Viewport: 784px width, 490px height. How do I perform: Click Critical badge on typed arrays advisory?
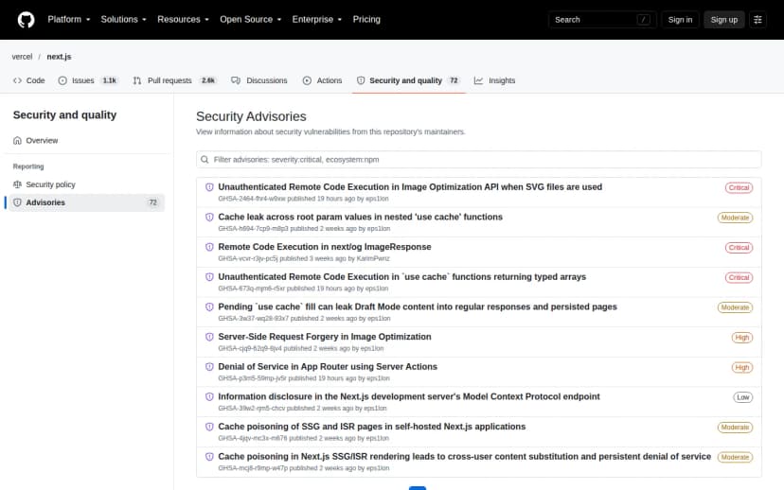tap(739, 278)
